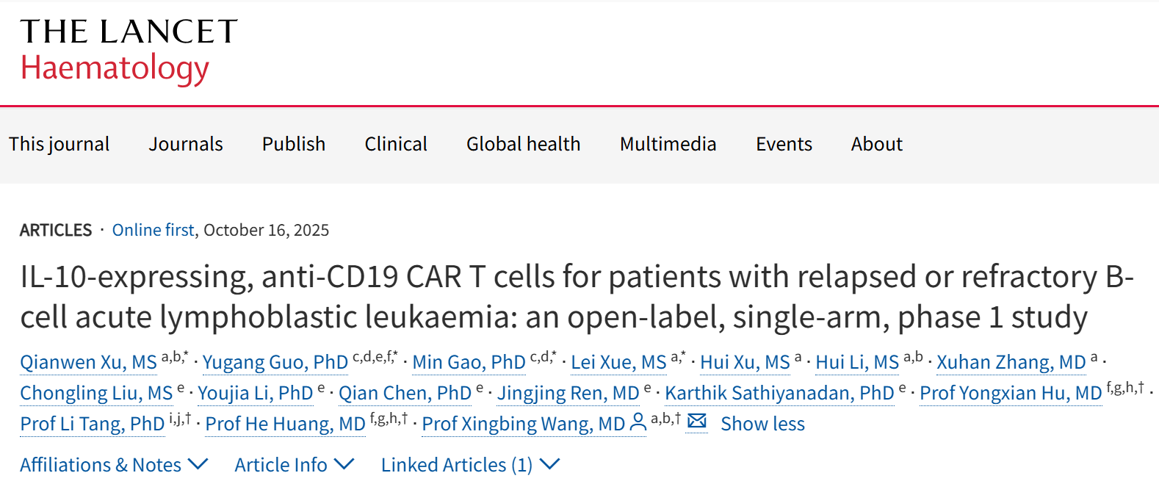Open author Prof He Huang, MD link
Screen dimensions: 1159x484
285,424
